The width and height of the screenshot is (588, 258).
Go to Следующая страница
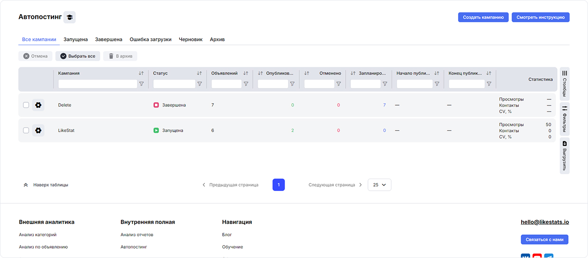(x=335, y=185)
